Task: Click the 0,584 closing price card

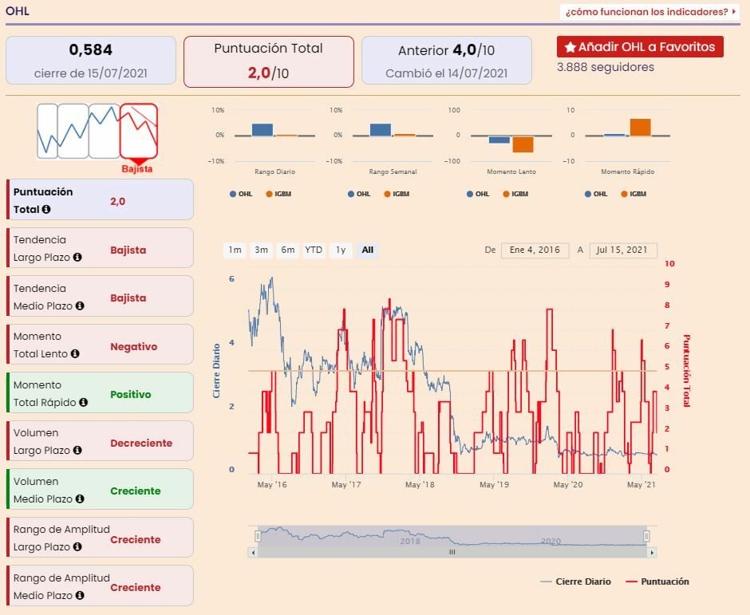Action: [91, 61]
